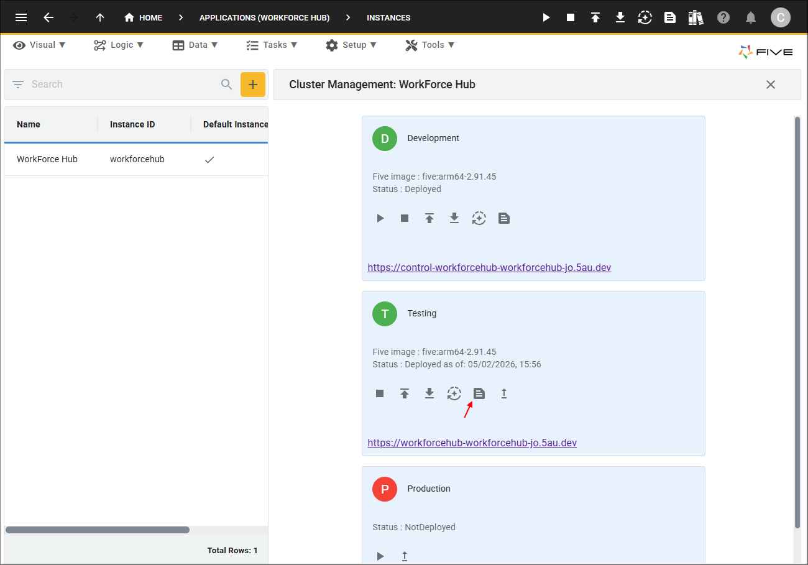
Task: Click the Default Instance column header
Action: (x=236, y=124)
